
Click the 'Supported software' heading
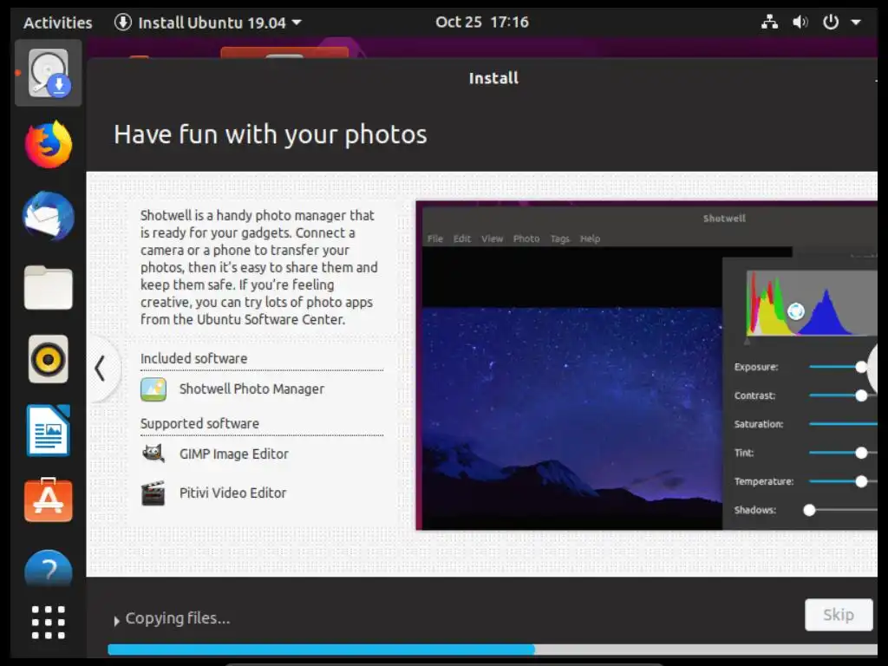[199, 423]
